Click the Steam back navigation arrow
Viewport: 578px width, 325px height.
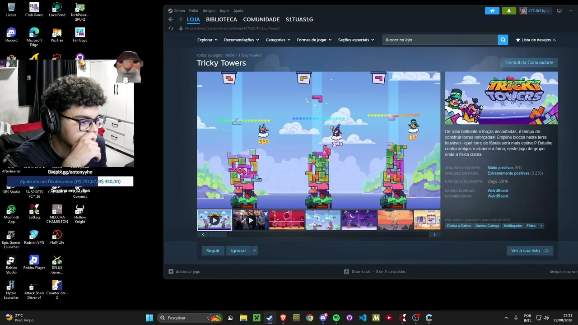point(171,19)
